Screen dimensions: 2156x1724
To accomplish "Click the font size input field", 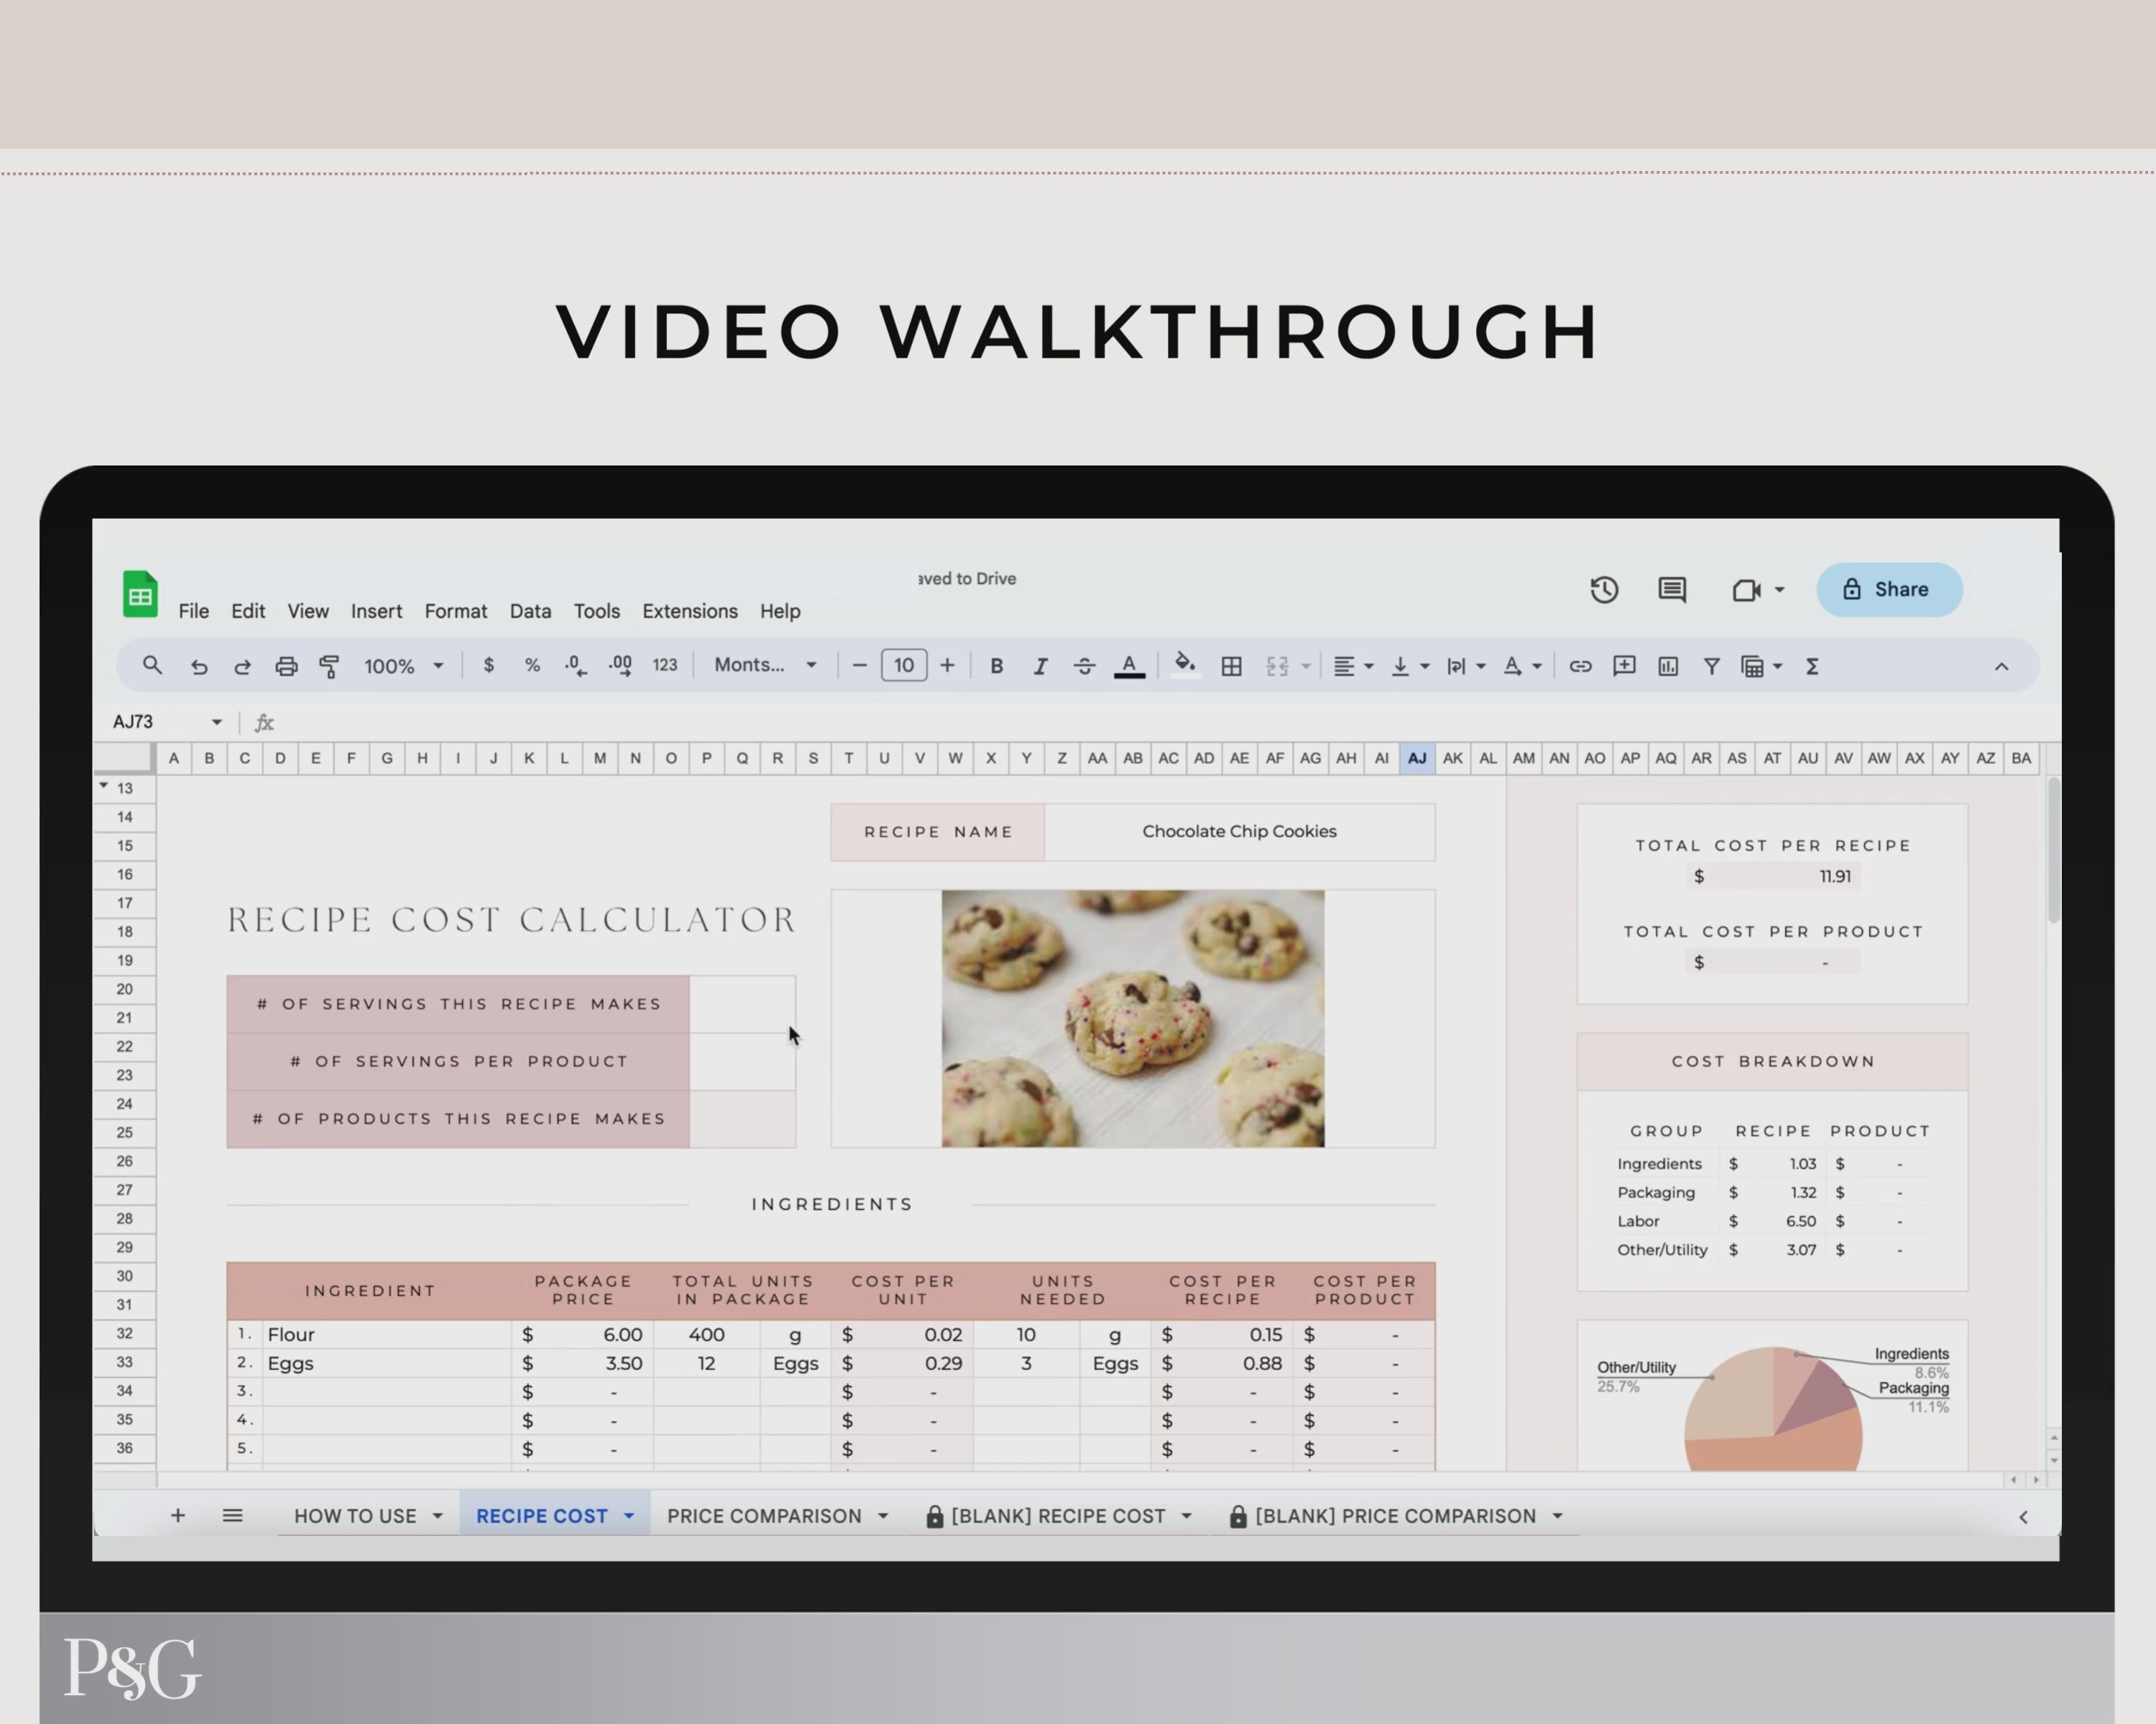I will pos(903,666).
